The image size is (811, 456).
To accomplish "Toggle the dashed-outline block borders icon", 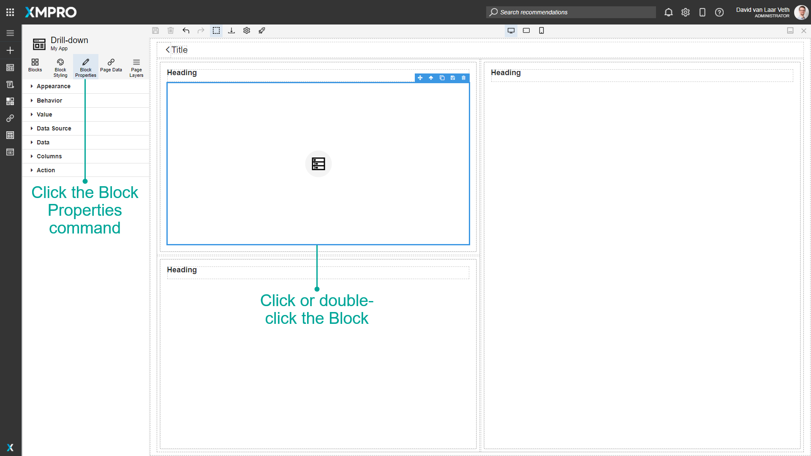I will click(216, 30).
